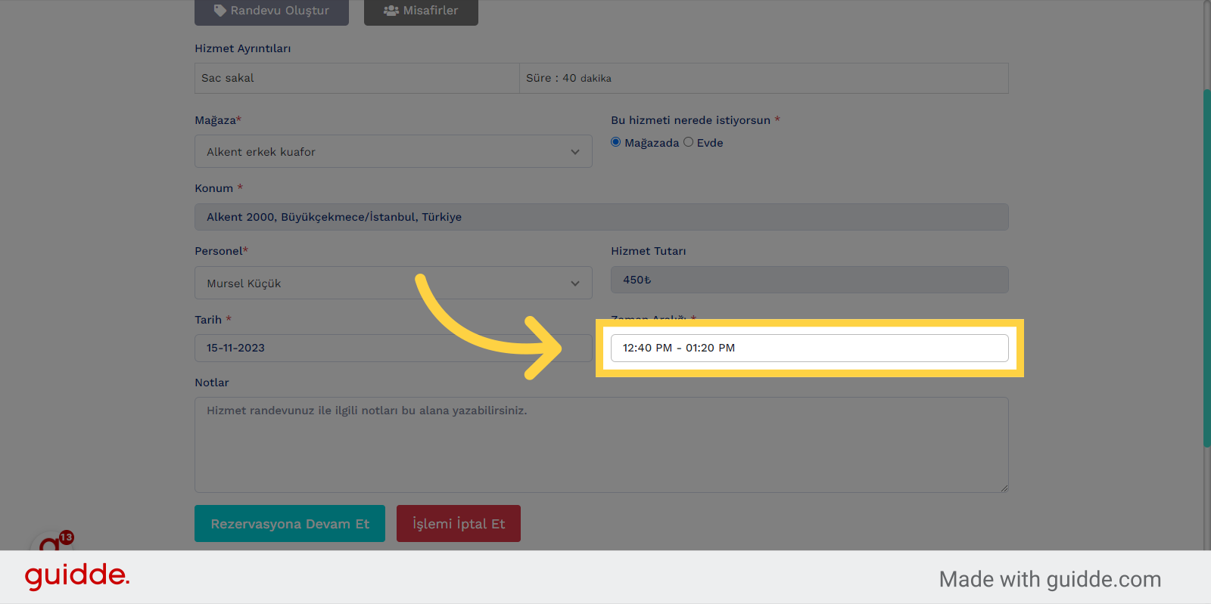Open the chat widget with 13 badge
Screen dimensions: 1211x604
[51, 541]
